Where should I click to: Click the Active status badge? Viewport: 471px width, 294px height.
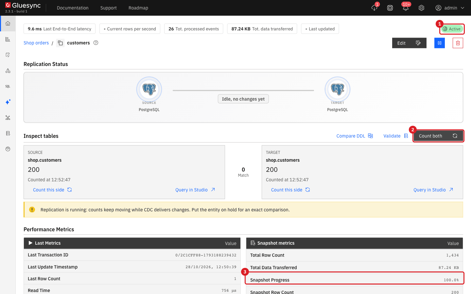451,29
